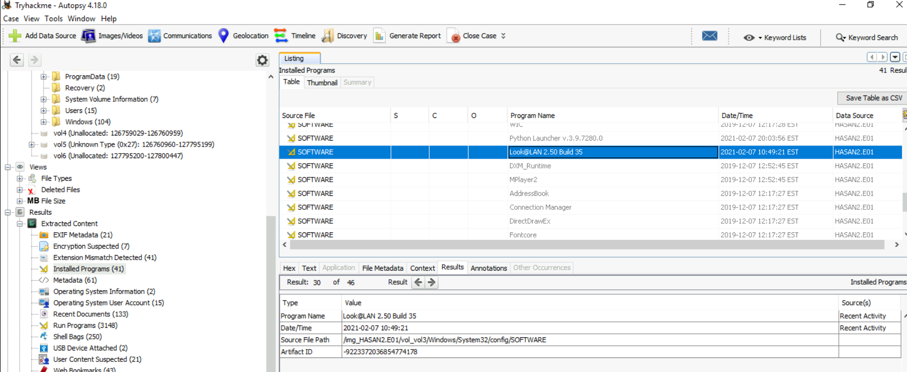Click the tree settings gear icon
This screenshot has width=907, height=372.
(x=262, y=60)
